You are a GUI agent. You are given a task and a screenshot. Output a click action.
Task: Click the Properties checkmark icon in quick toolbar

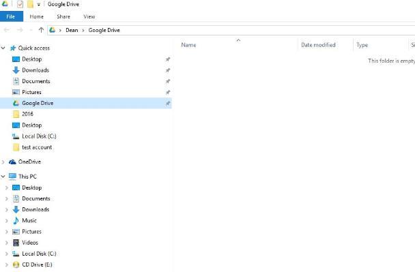tap(20, 4)
